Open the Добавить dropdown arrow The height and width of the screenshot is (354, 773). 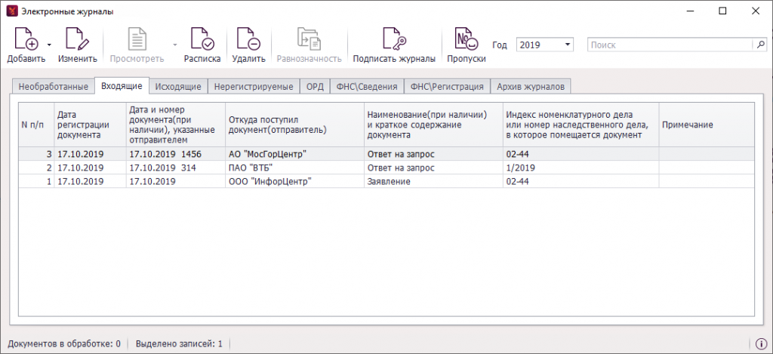pos(49,45)
